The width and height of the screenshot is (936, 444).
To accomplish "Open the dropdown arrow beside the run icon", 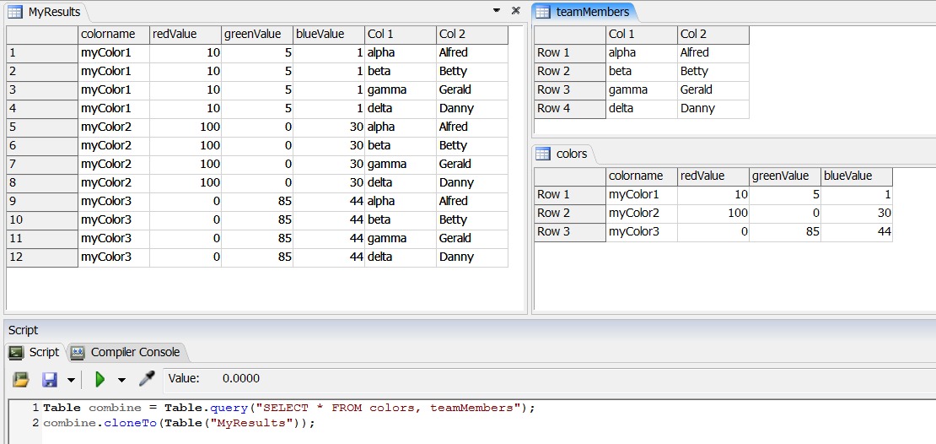I will pyautogui.click(x=121, y=380).
